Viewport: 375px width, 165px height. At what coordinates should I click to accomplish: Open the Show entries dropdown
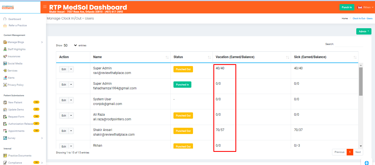click(70, 45)
